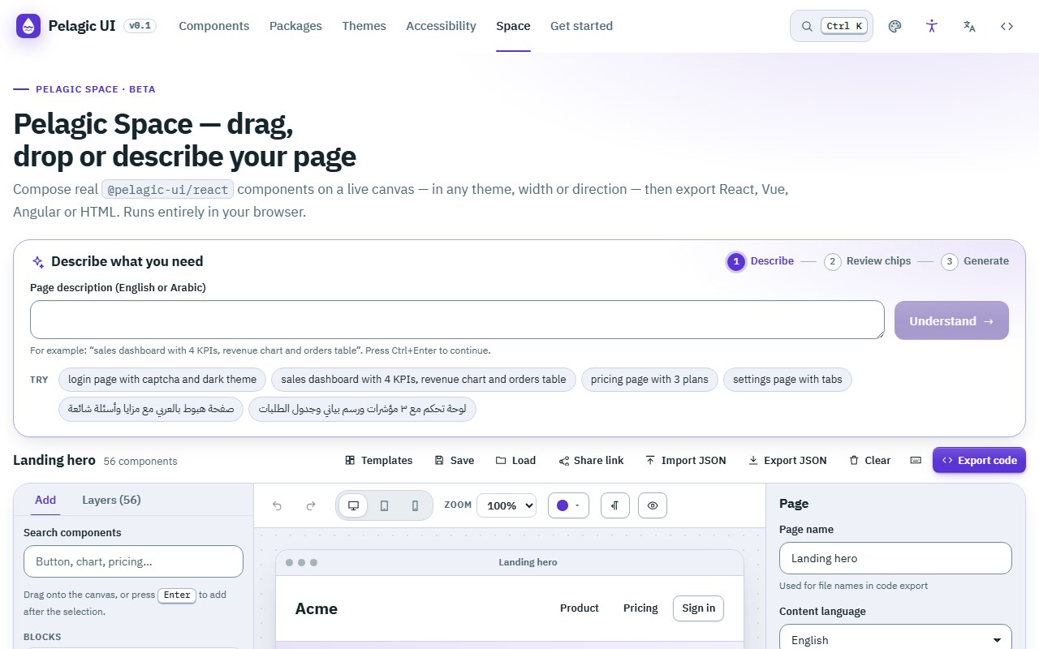Try the 'pricing page with 3 plans' chip
1039x649 pixels.
point(649,380)
